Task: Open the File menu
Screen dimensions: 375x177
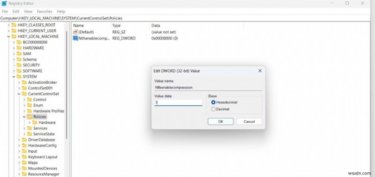Action: point(5,11)
